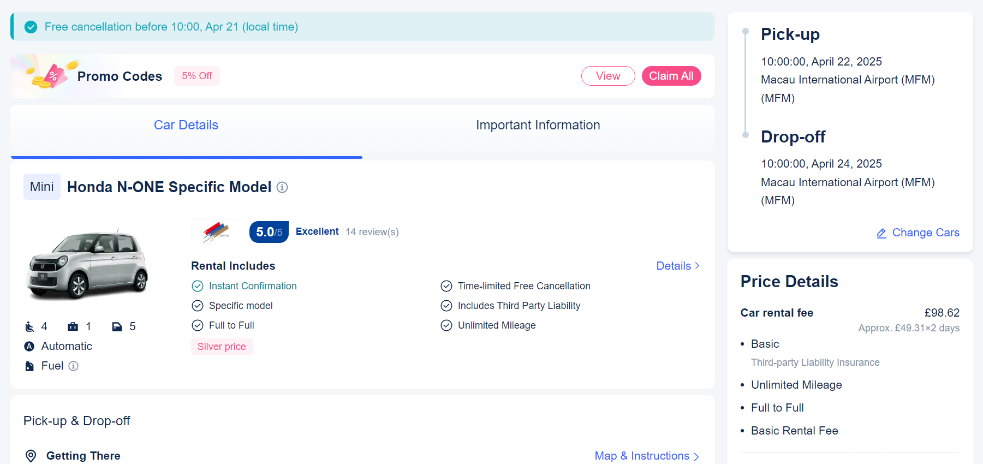This screenshot has width=983, height=464.
Task: Click the pencil icon beside Change Cars
Action: pyautogui.click(x=881, y=233)
